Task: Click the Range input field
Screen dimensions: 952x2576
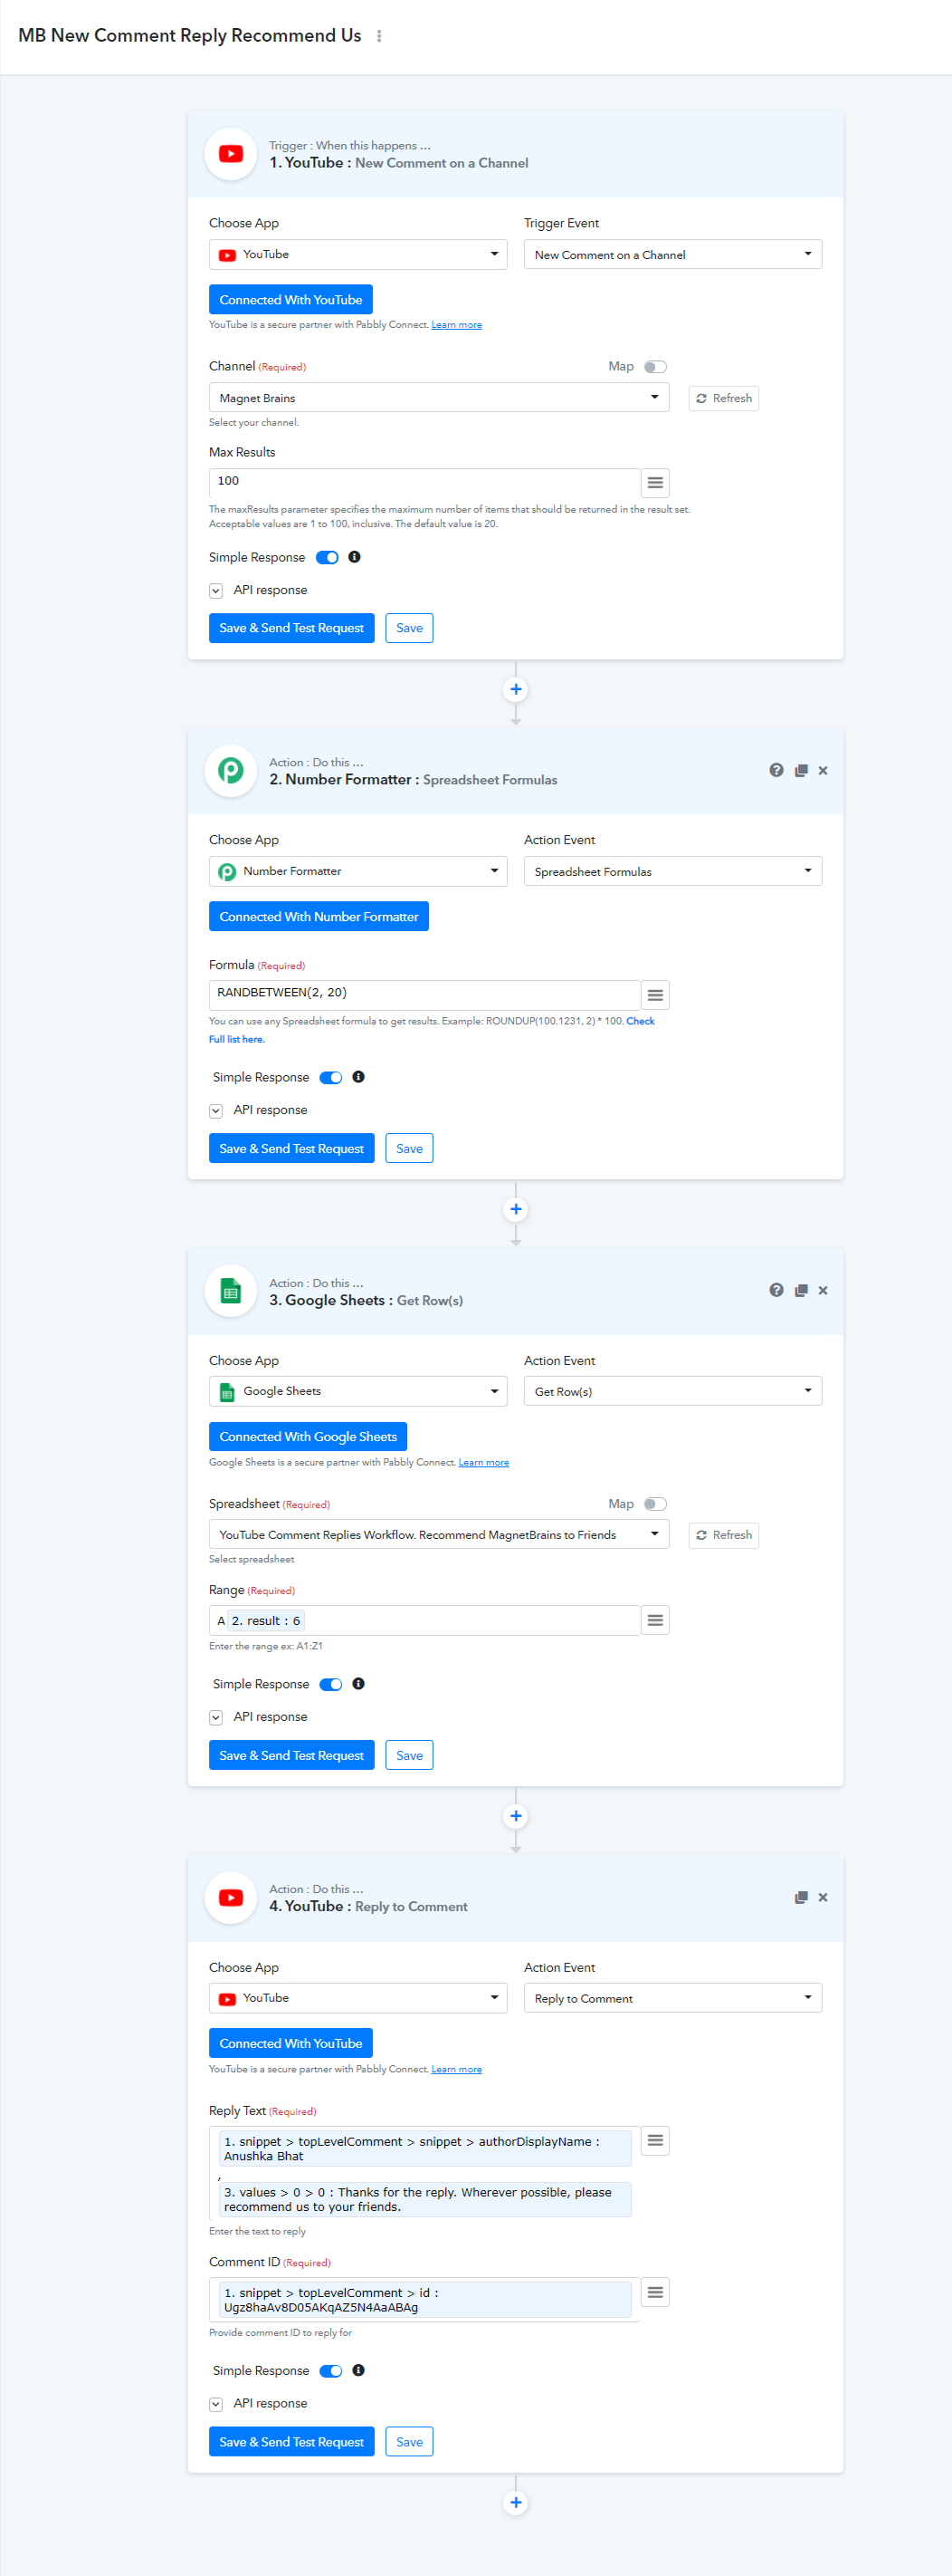Action: (424, 1621)
